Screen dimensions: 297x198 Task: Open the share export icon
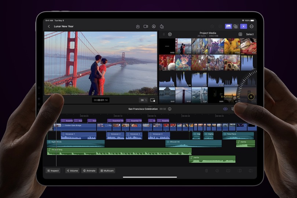click(162, 26)
